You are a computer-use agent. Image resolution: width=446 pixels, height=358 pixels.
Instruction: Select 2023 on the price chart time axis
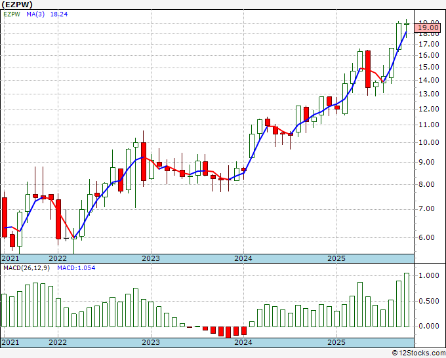pyautogui.click(x=151, y=258)
